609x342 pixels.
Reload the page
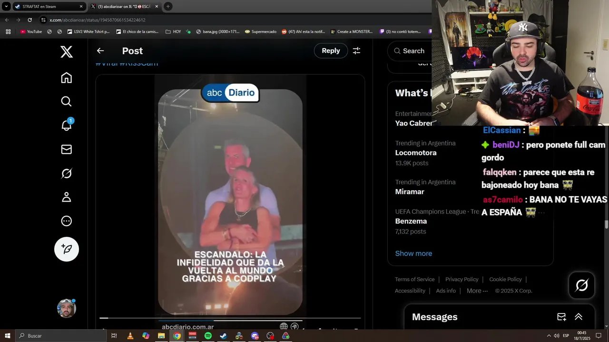coord(29,20)
